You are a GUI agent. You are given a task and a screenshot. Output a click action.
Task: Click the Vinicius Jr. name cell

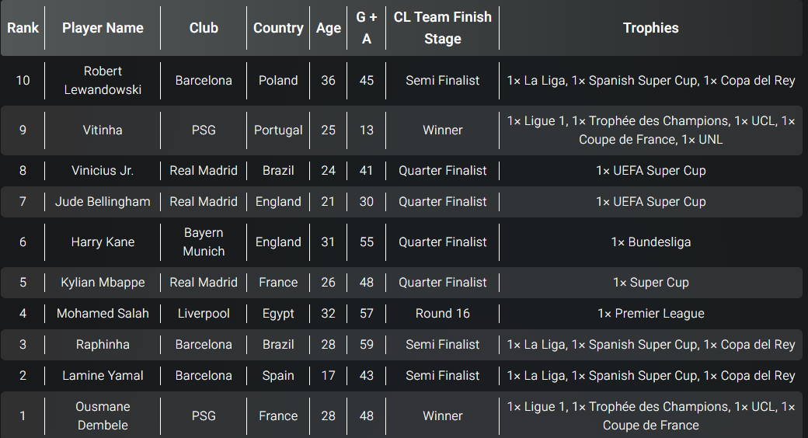point(103,171)
